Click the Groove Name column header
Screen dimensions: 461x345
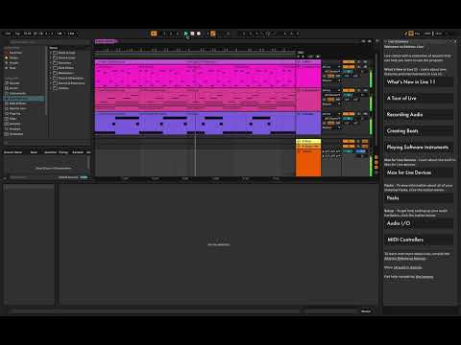(12, 152)
